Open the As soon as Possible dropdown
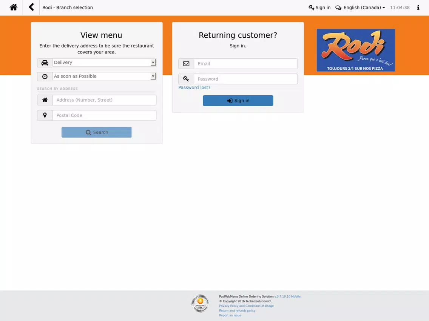This screenshot has width=429, height=321. pyautogui.click(x=104, y=76)
